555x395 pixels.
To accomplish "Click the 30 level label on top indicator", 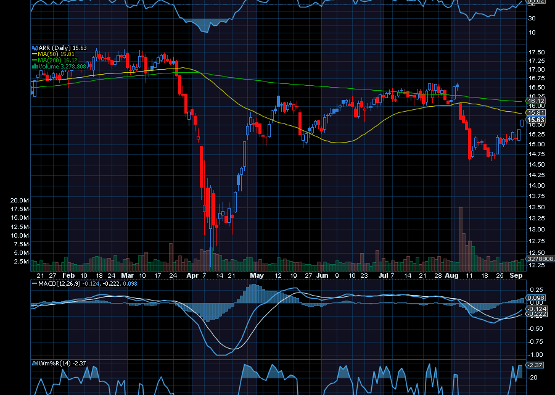I will click(x=532, y=18).
